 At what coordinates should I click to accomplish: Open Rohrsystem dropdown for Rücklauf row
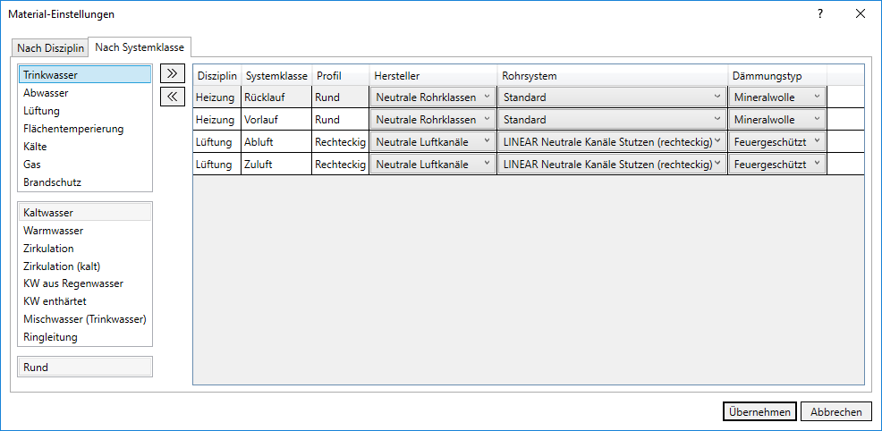612,97
